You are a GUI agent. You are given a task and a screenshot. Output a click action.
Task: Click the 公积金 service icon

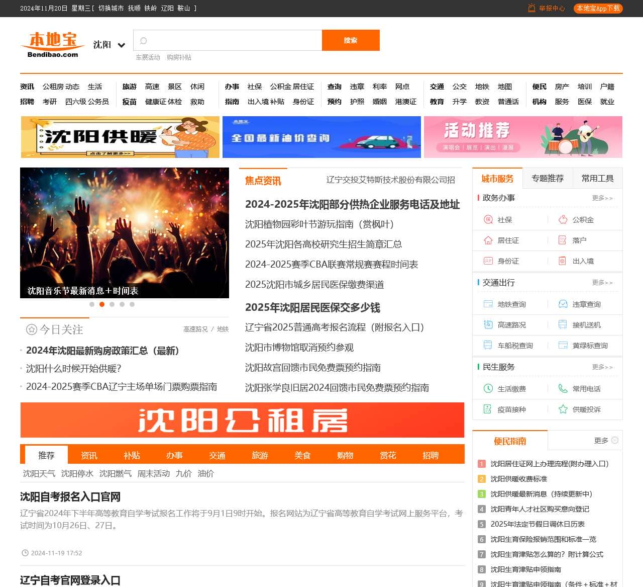563,220
